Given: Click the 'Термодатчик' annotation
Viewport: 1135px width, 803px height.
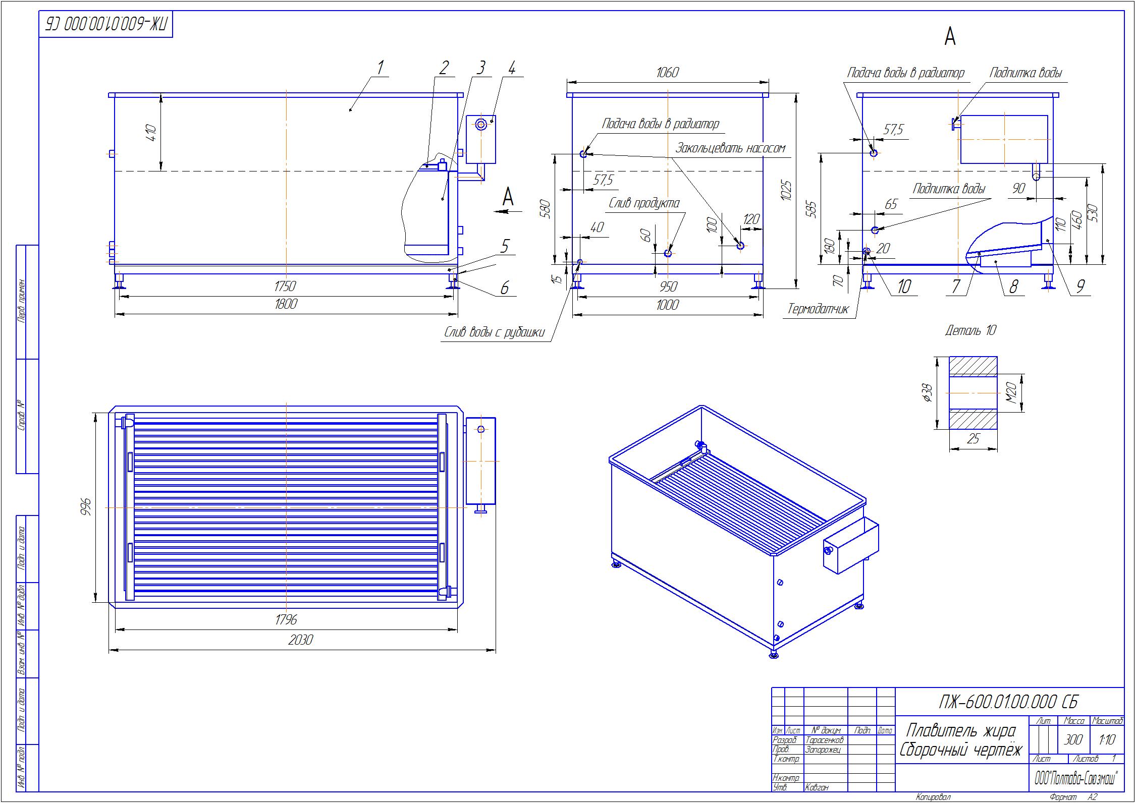Looking at the screenshot, I should (818, 309).
